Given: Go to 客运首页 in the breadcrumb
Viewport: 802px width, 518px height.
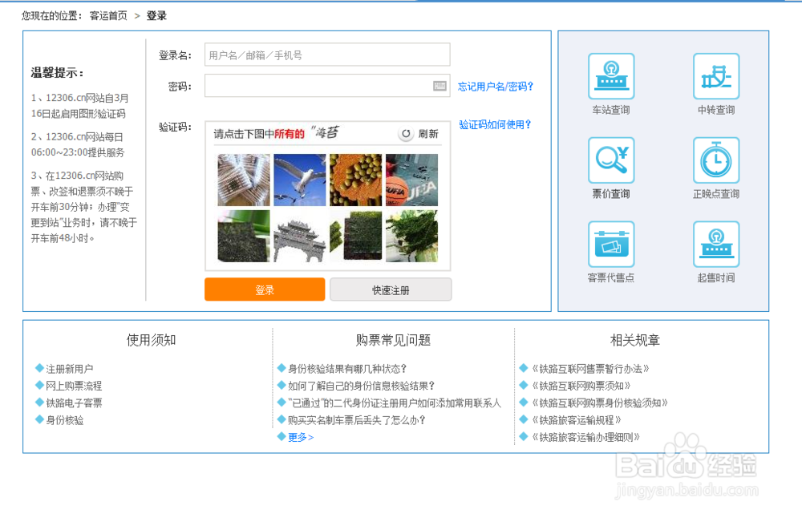Looking at the screenshot, I should 108,16.
